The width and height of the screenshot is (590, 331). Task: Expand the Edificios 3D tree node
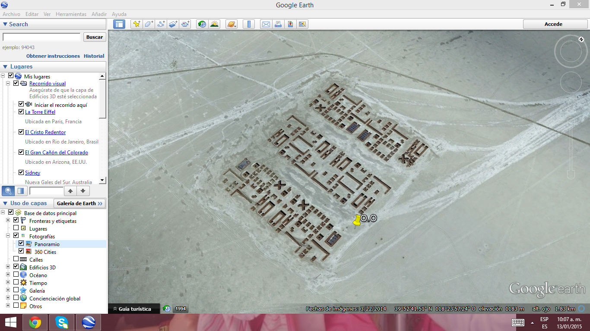click(x=8, y=267)
